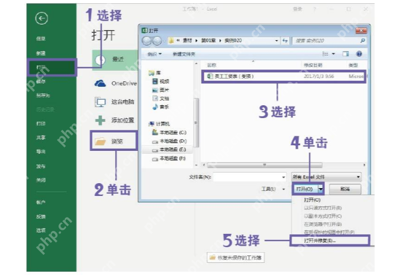Choose 以副本方式打开(C) menu entry
The height and width of the screenshot is (275, 402).
[323, 216]
